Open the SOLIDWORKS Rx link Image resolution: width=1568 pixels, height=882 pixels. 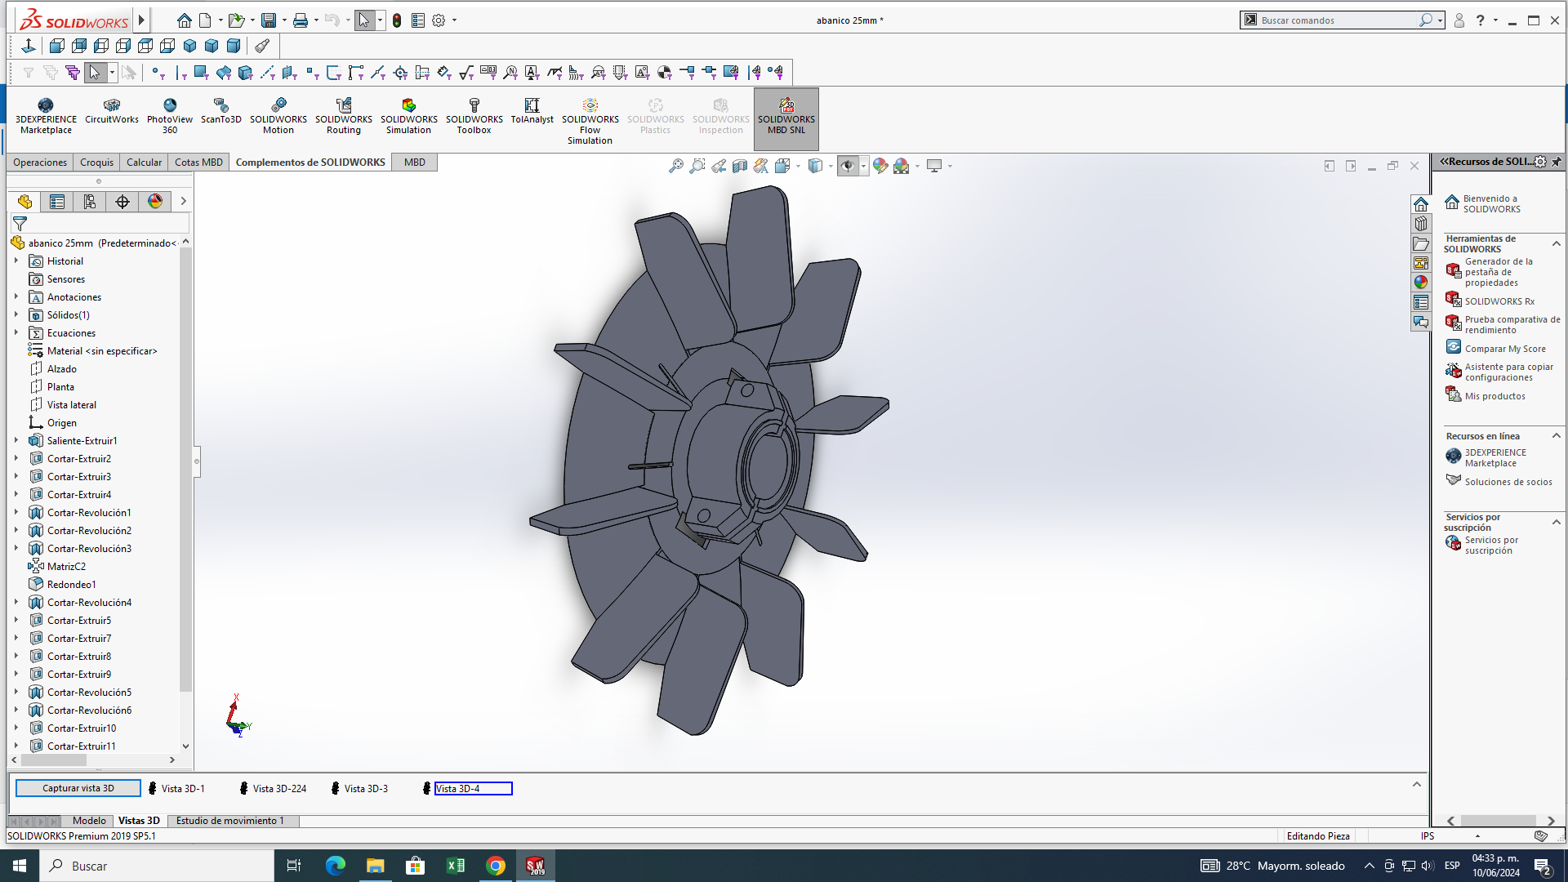pyautogui.click(x=1499, y=301)
